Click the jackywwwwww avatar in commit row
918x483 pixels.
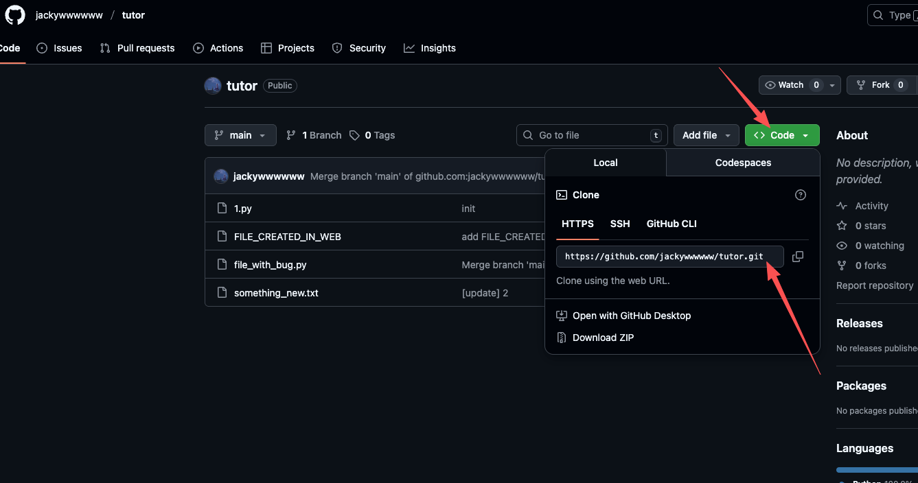221,176
